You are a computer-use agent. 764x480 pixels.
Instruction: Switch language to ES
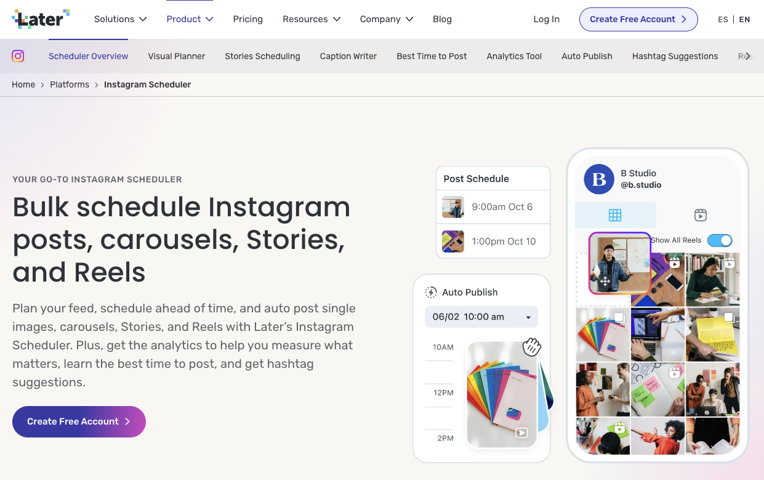[723, 19]
